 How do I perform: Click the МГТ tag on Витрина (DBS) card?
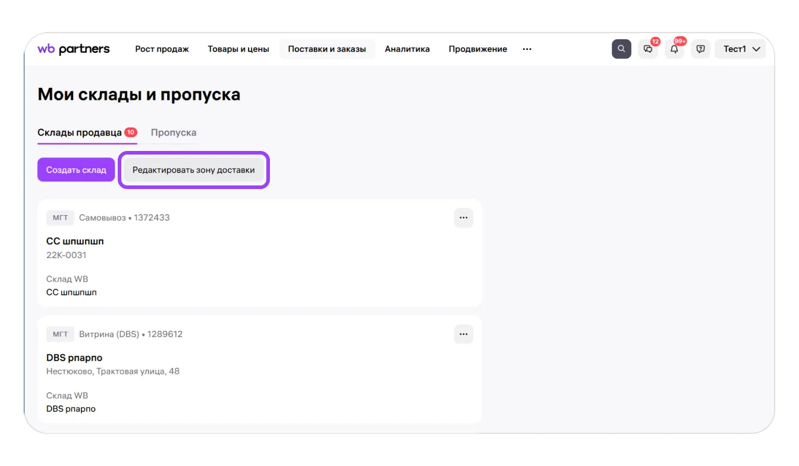coord(61,335)
